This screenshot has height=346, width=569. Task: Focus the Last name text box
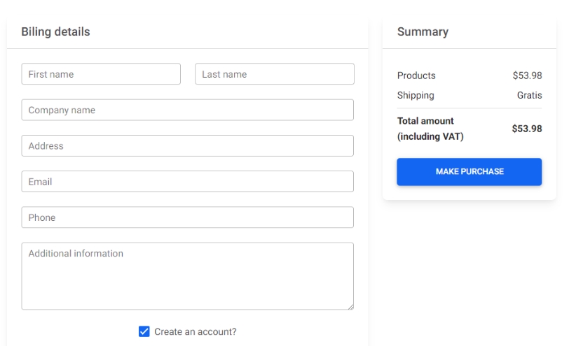274,74
